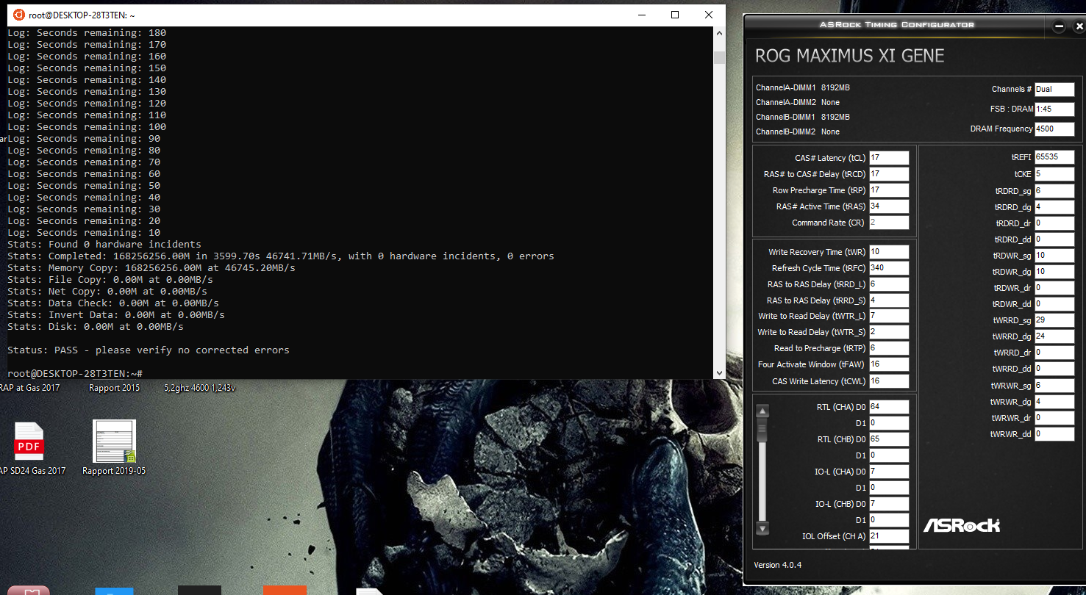Select the RAS# to CAS# Delay (tRCD) field
This screenshot has width=1086, height=595.
point(889,174)
